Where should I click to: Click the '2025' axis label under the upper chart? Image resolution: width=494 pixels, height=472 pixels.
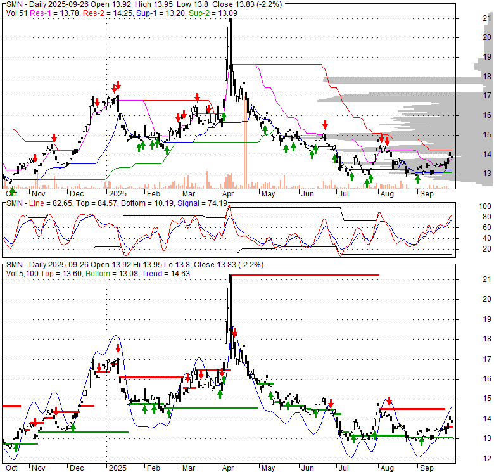118,194
